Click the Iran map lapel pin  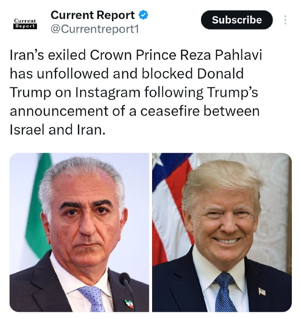129,303
